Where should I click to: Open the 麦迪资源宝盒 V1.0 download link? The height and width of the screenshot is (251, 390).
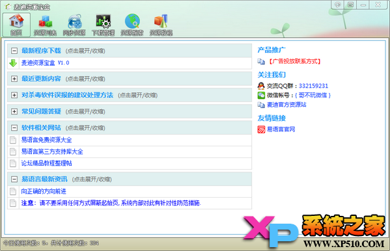(x=45, y=63)
